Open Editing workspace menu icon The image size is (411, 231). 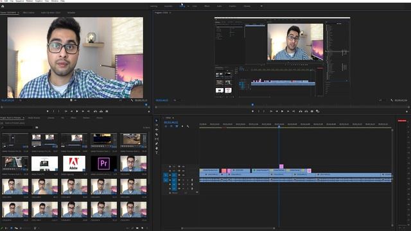(188, 6)
